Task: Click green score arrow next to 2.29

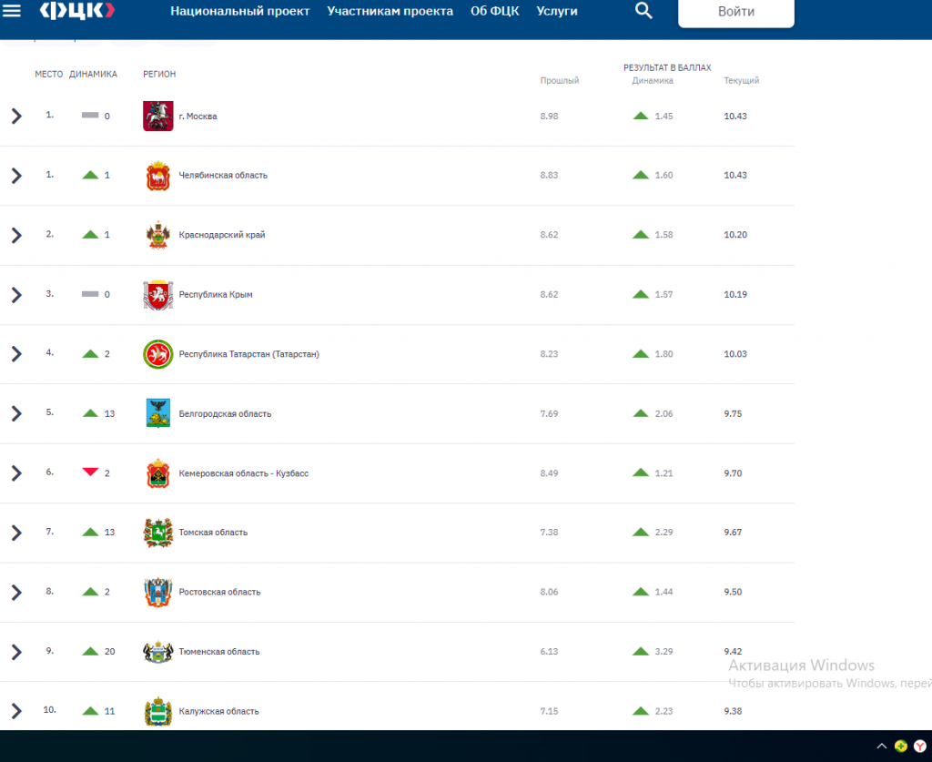Action: [641, 532]
